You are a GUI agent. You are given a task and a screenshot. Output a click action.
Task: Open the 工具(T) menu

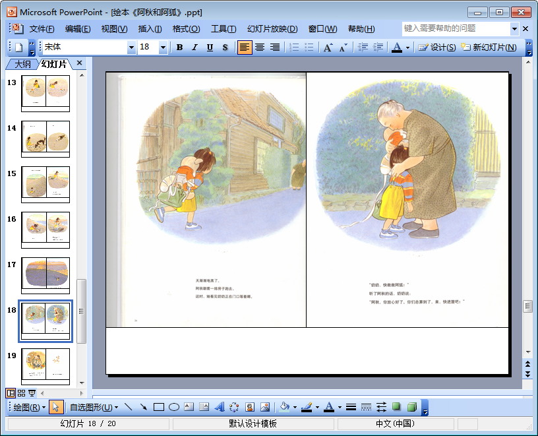tap(224, 29)
